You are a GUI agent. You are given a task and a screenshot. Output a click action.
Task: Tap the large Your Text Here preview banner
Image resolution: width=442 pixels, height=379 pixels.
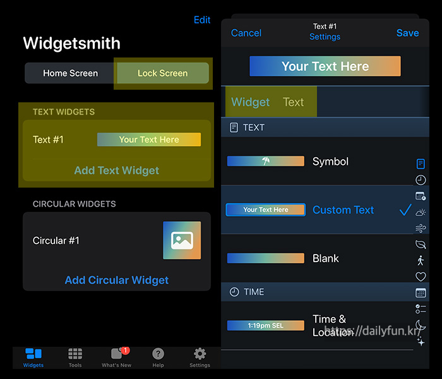point(325,66)
